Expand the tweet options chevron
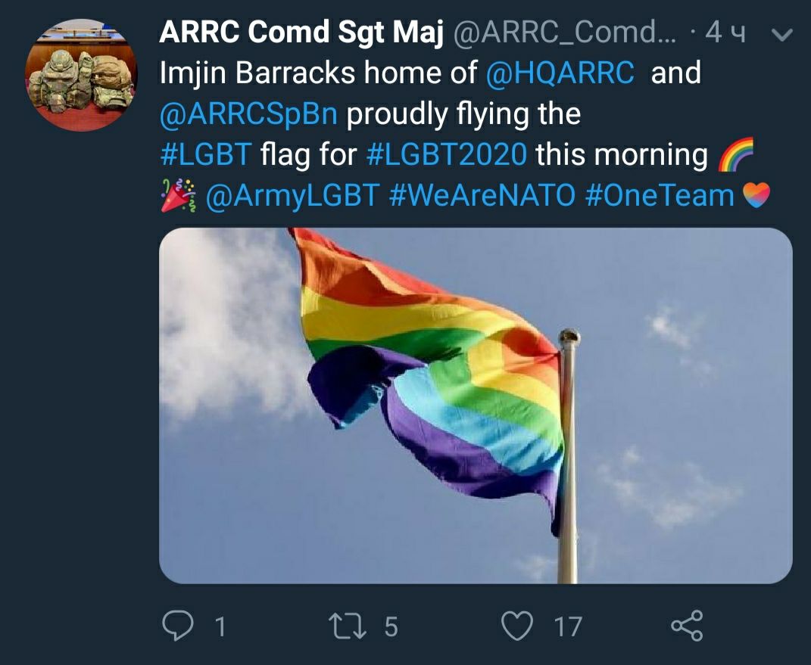The width and height of the screenshot is (811, 665). [x=781, y=35]
